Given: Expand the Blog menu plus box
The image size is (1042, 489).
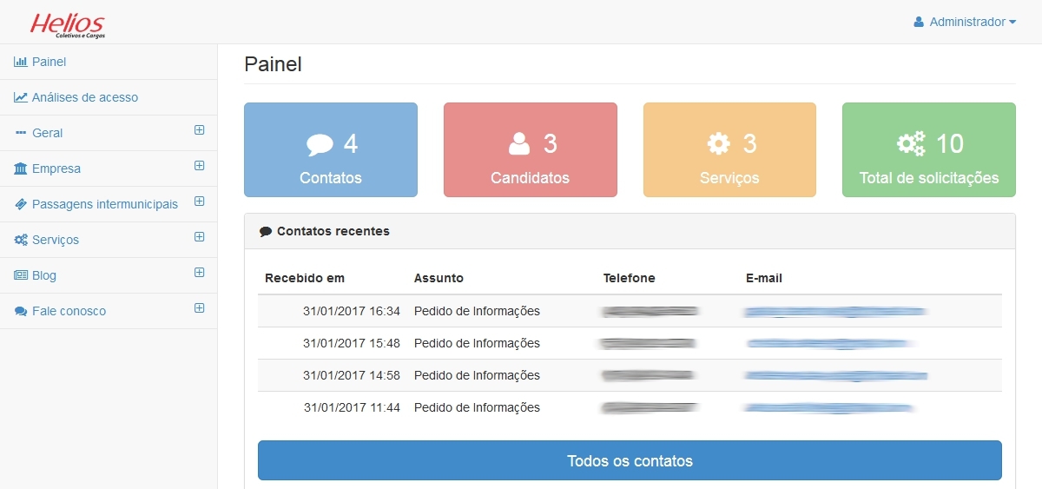Looking at the screenshot, I should click(199, 273).
